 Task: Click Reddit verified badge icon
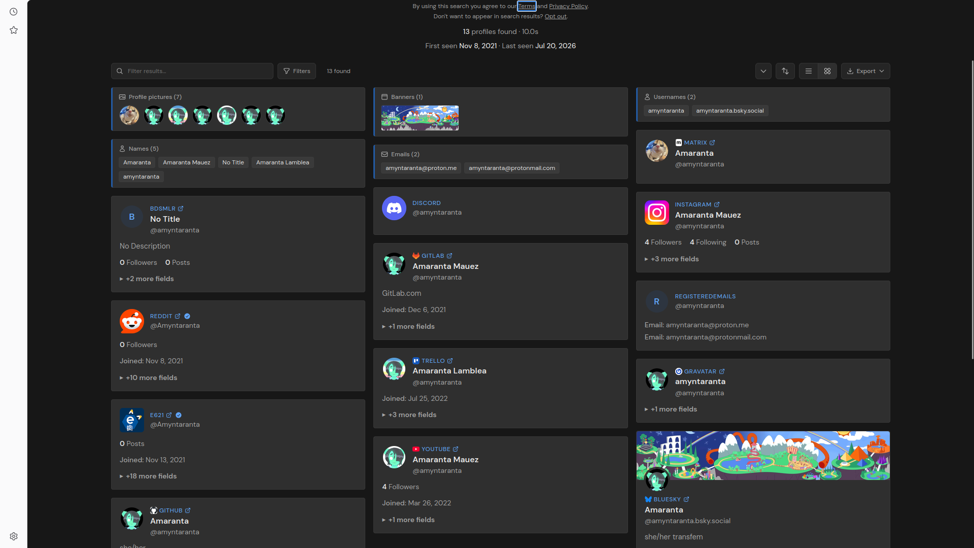click(187, 316)
